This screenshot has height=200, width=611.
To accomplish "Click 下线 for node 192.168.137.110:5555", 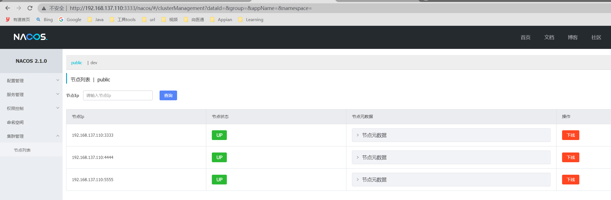I will point(571,180).
